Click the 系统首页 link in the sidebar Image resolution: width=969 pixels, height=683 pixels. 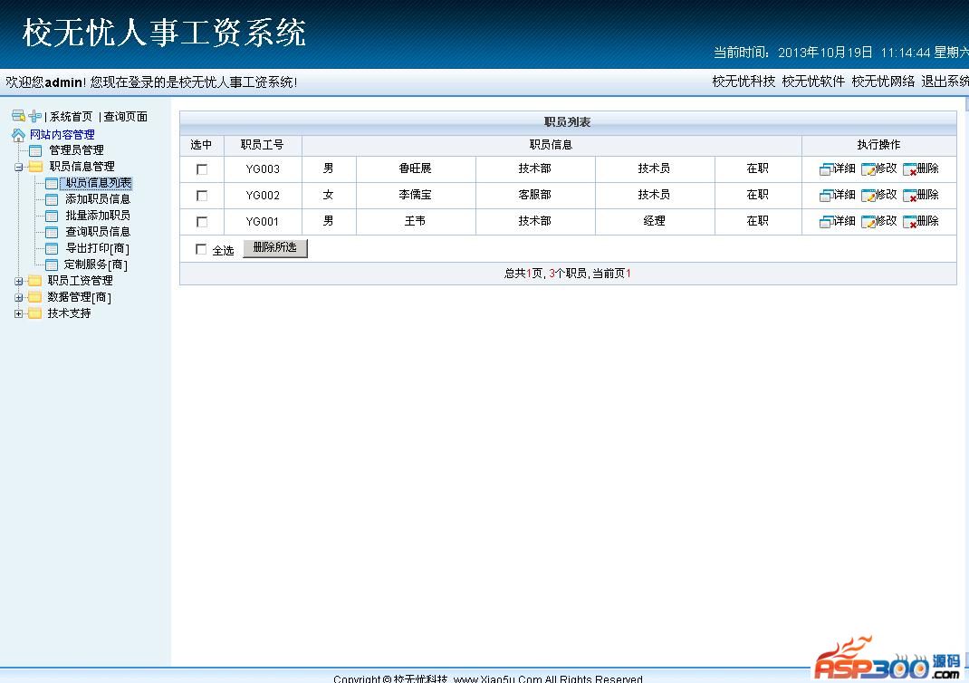tap(71, 117)
